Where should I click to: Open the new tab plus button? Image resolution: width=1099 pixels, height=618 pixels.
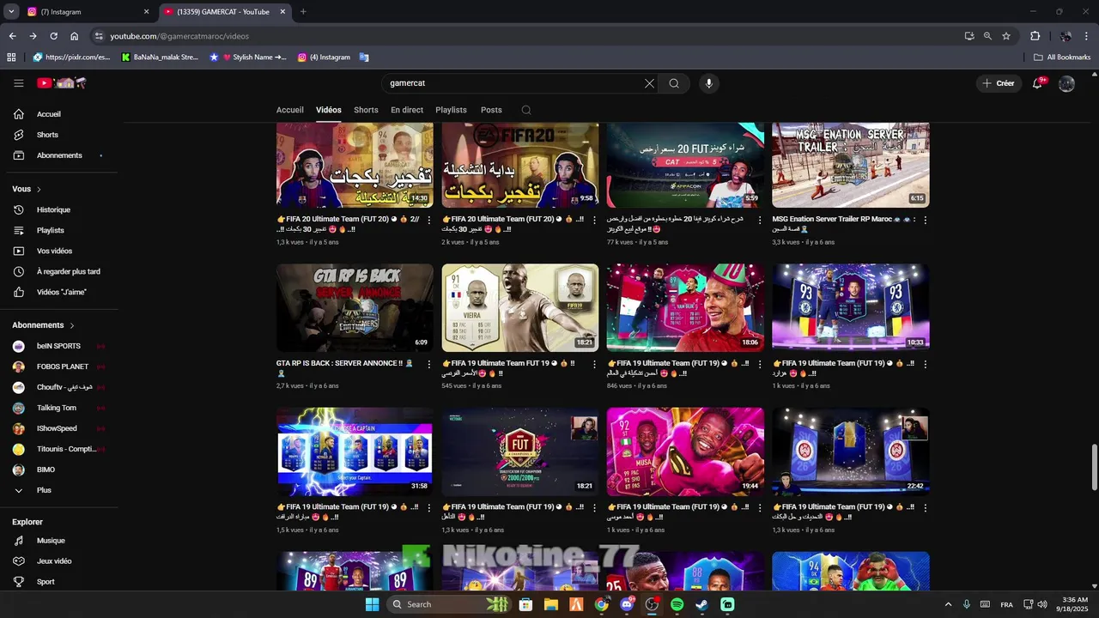point(303,12)
